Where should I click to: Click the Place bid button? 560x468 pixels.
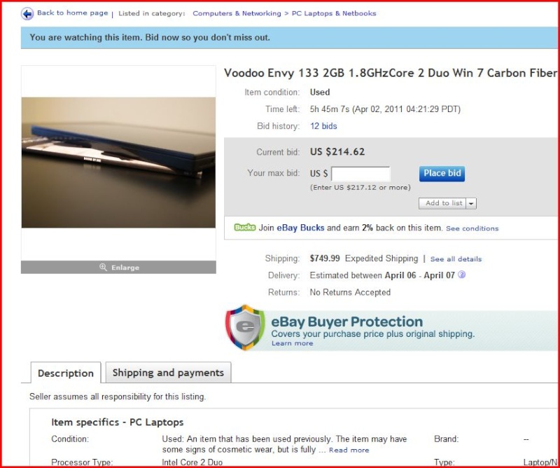pos(442,174)
